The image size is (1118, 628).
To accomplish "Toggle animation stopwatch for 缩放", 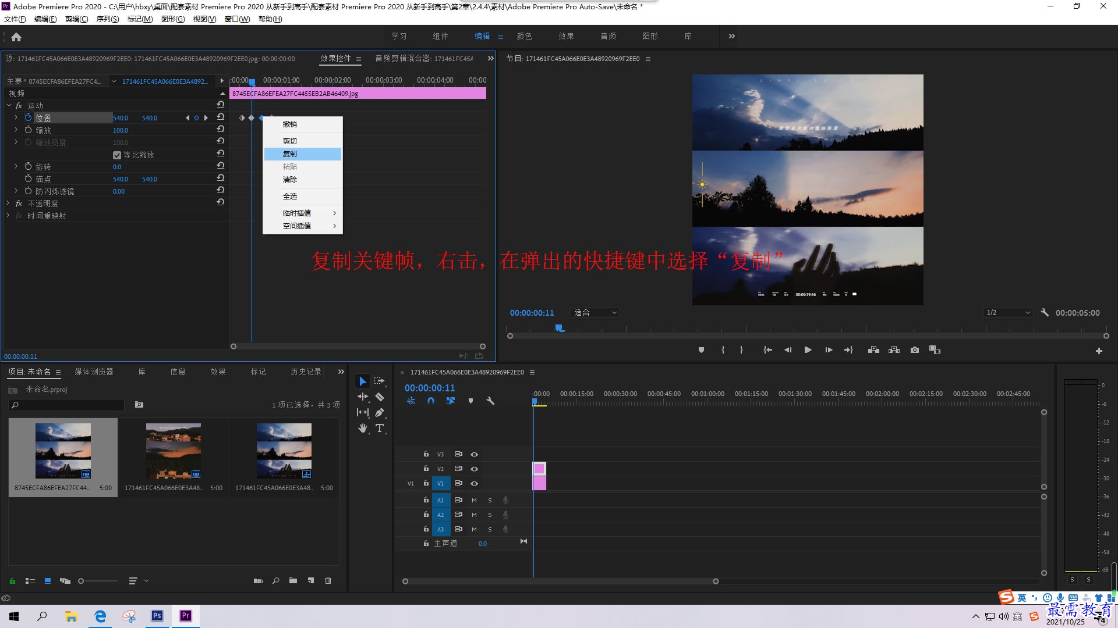I will click(x=28, y=130).
